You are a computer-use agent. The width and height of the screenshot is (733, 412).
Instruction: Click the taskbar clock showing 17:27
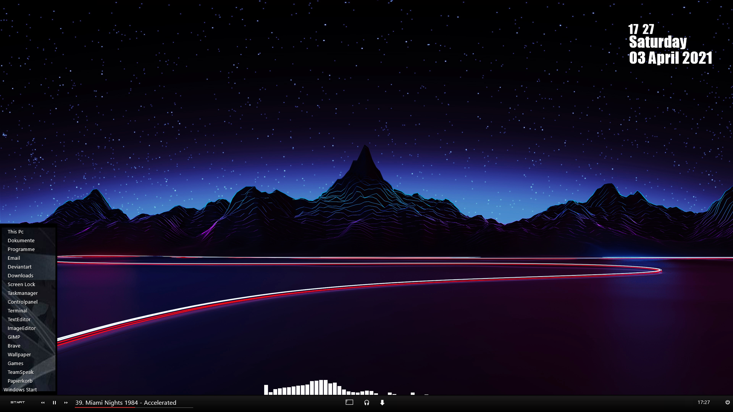(x=704, y=402)
